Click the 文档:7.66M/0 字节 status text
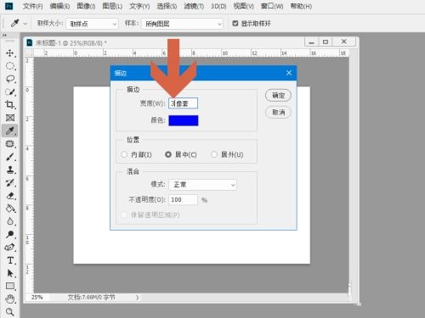The height and width of the screenshot is (318, 425). (x=92, y=298)
